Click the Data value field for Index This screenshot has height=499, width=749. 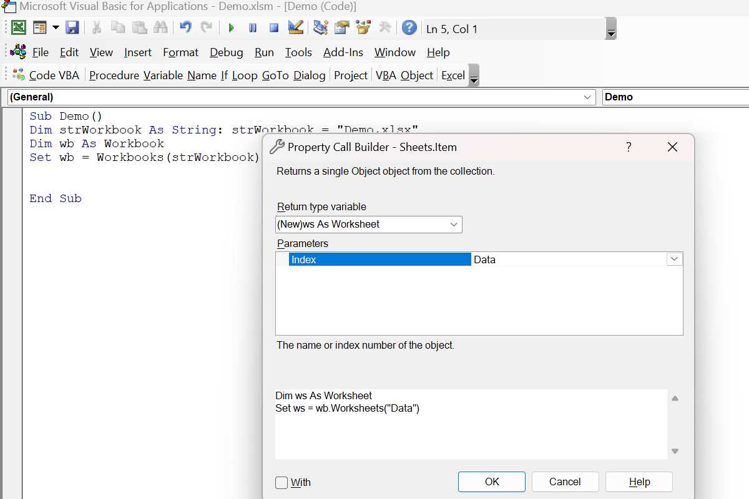point(569,259)
